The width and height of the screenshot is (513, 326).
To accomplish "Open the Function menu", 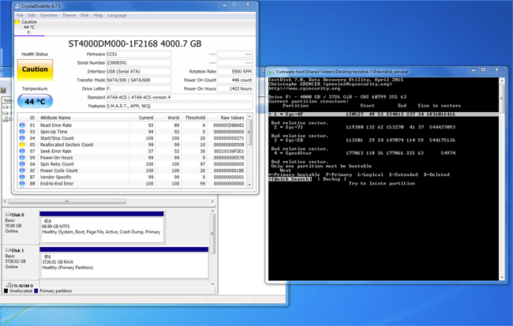I will tap(48, 15).
